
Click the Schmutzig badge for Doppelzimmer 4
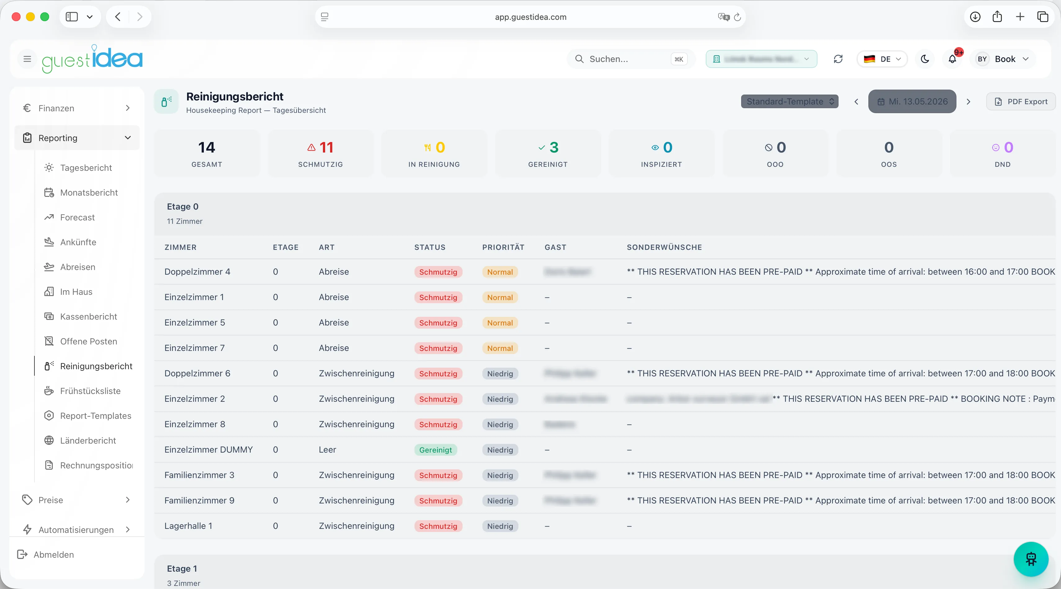pos(438,272)
